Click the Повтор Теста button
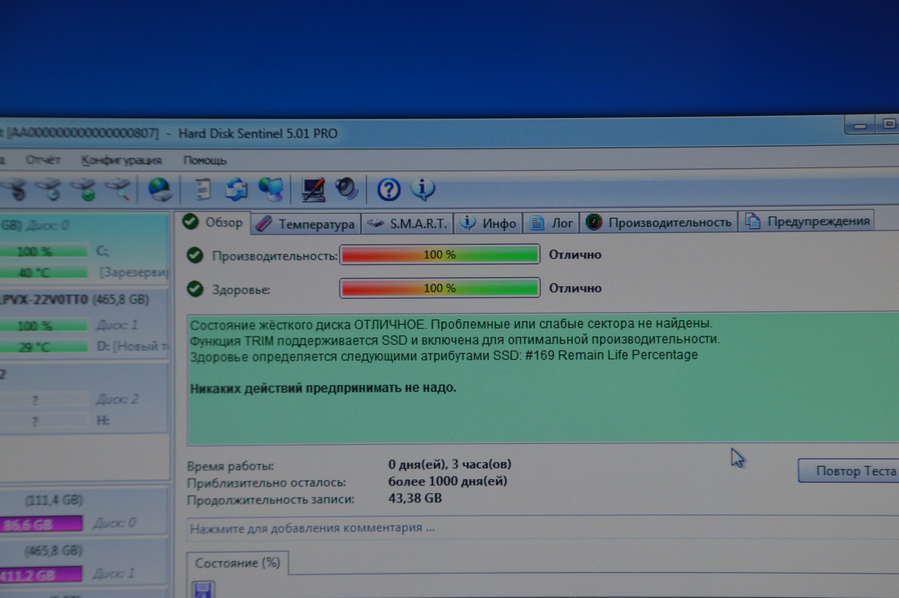The width and height of the screenshot is (899, 598). click(849, 471)
